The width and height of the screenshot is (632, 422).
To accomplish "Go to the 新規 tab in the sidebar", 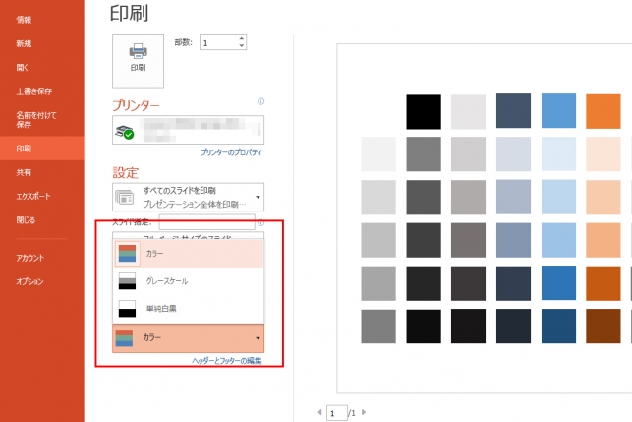I will 24,43.
